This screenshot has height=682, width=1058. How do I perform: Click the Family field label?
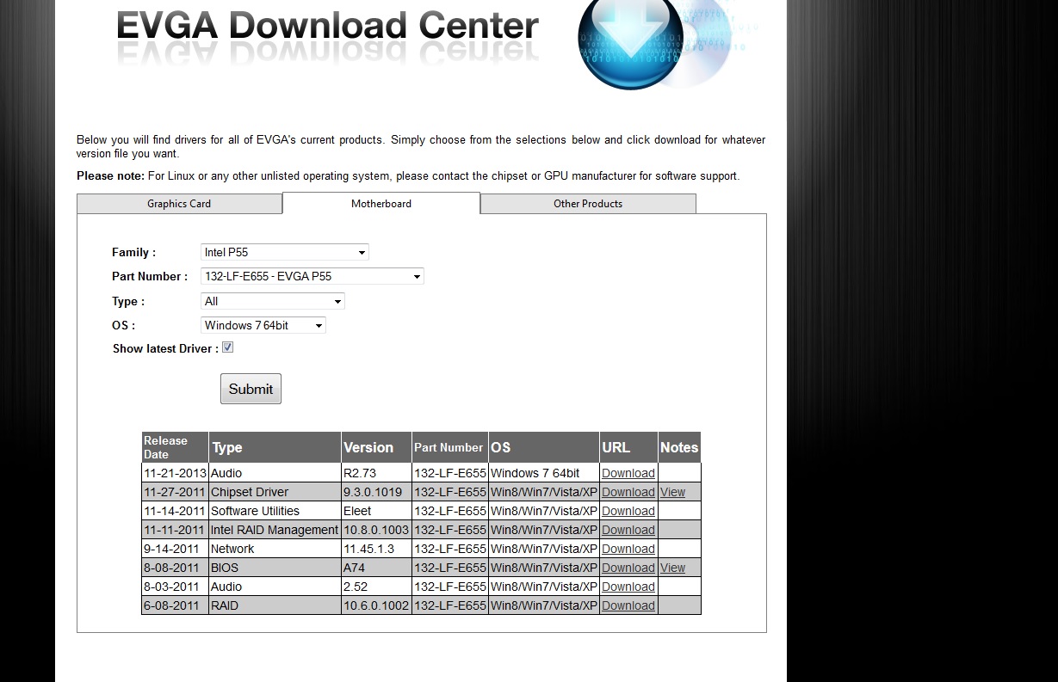(133, 252)
